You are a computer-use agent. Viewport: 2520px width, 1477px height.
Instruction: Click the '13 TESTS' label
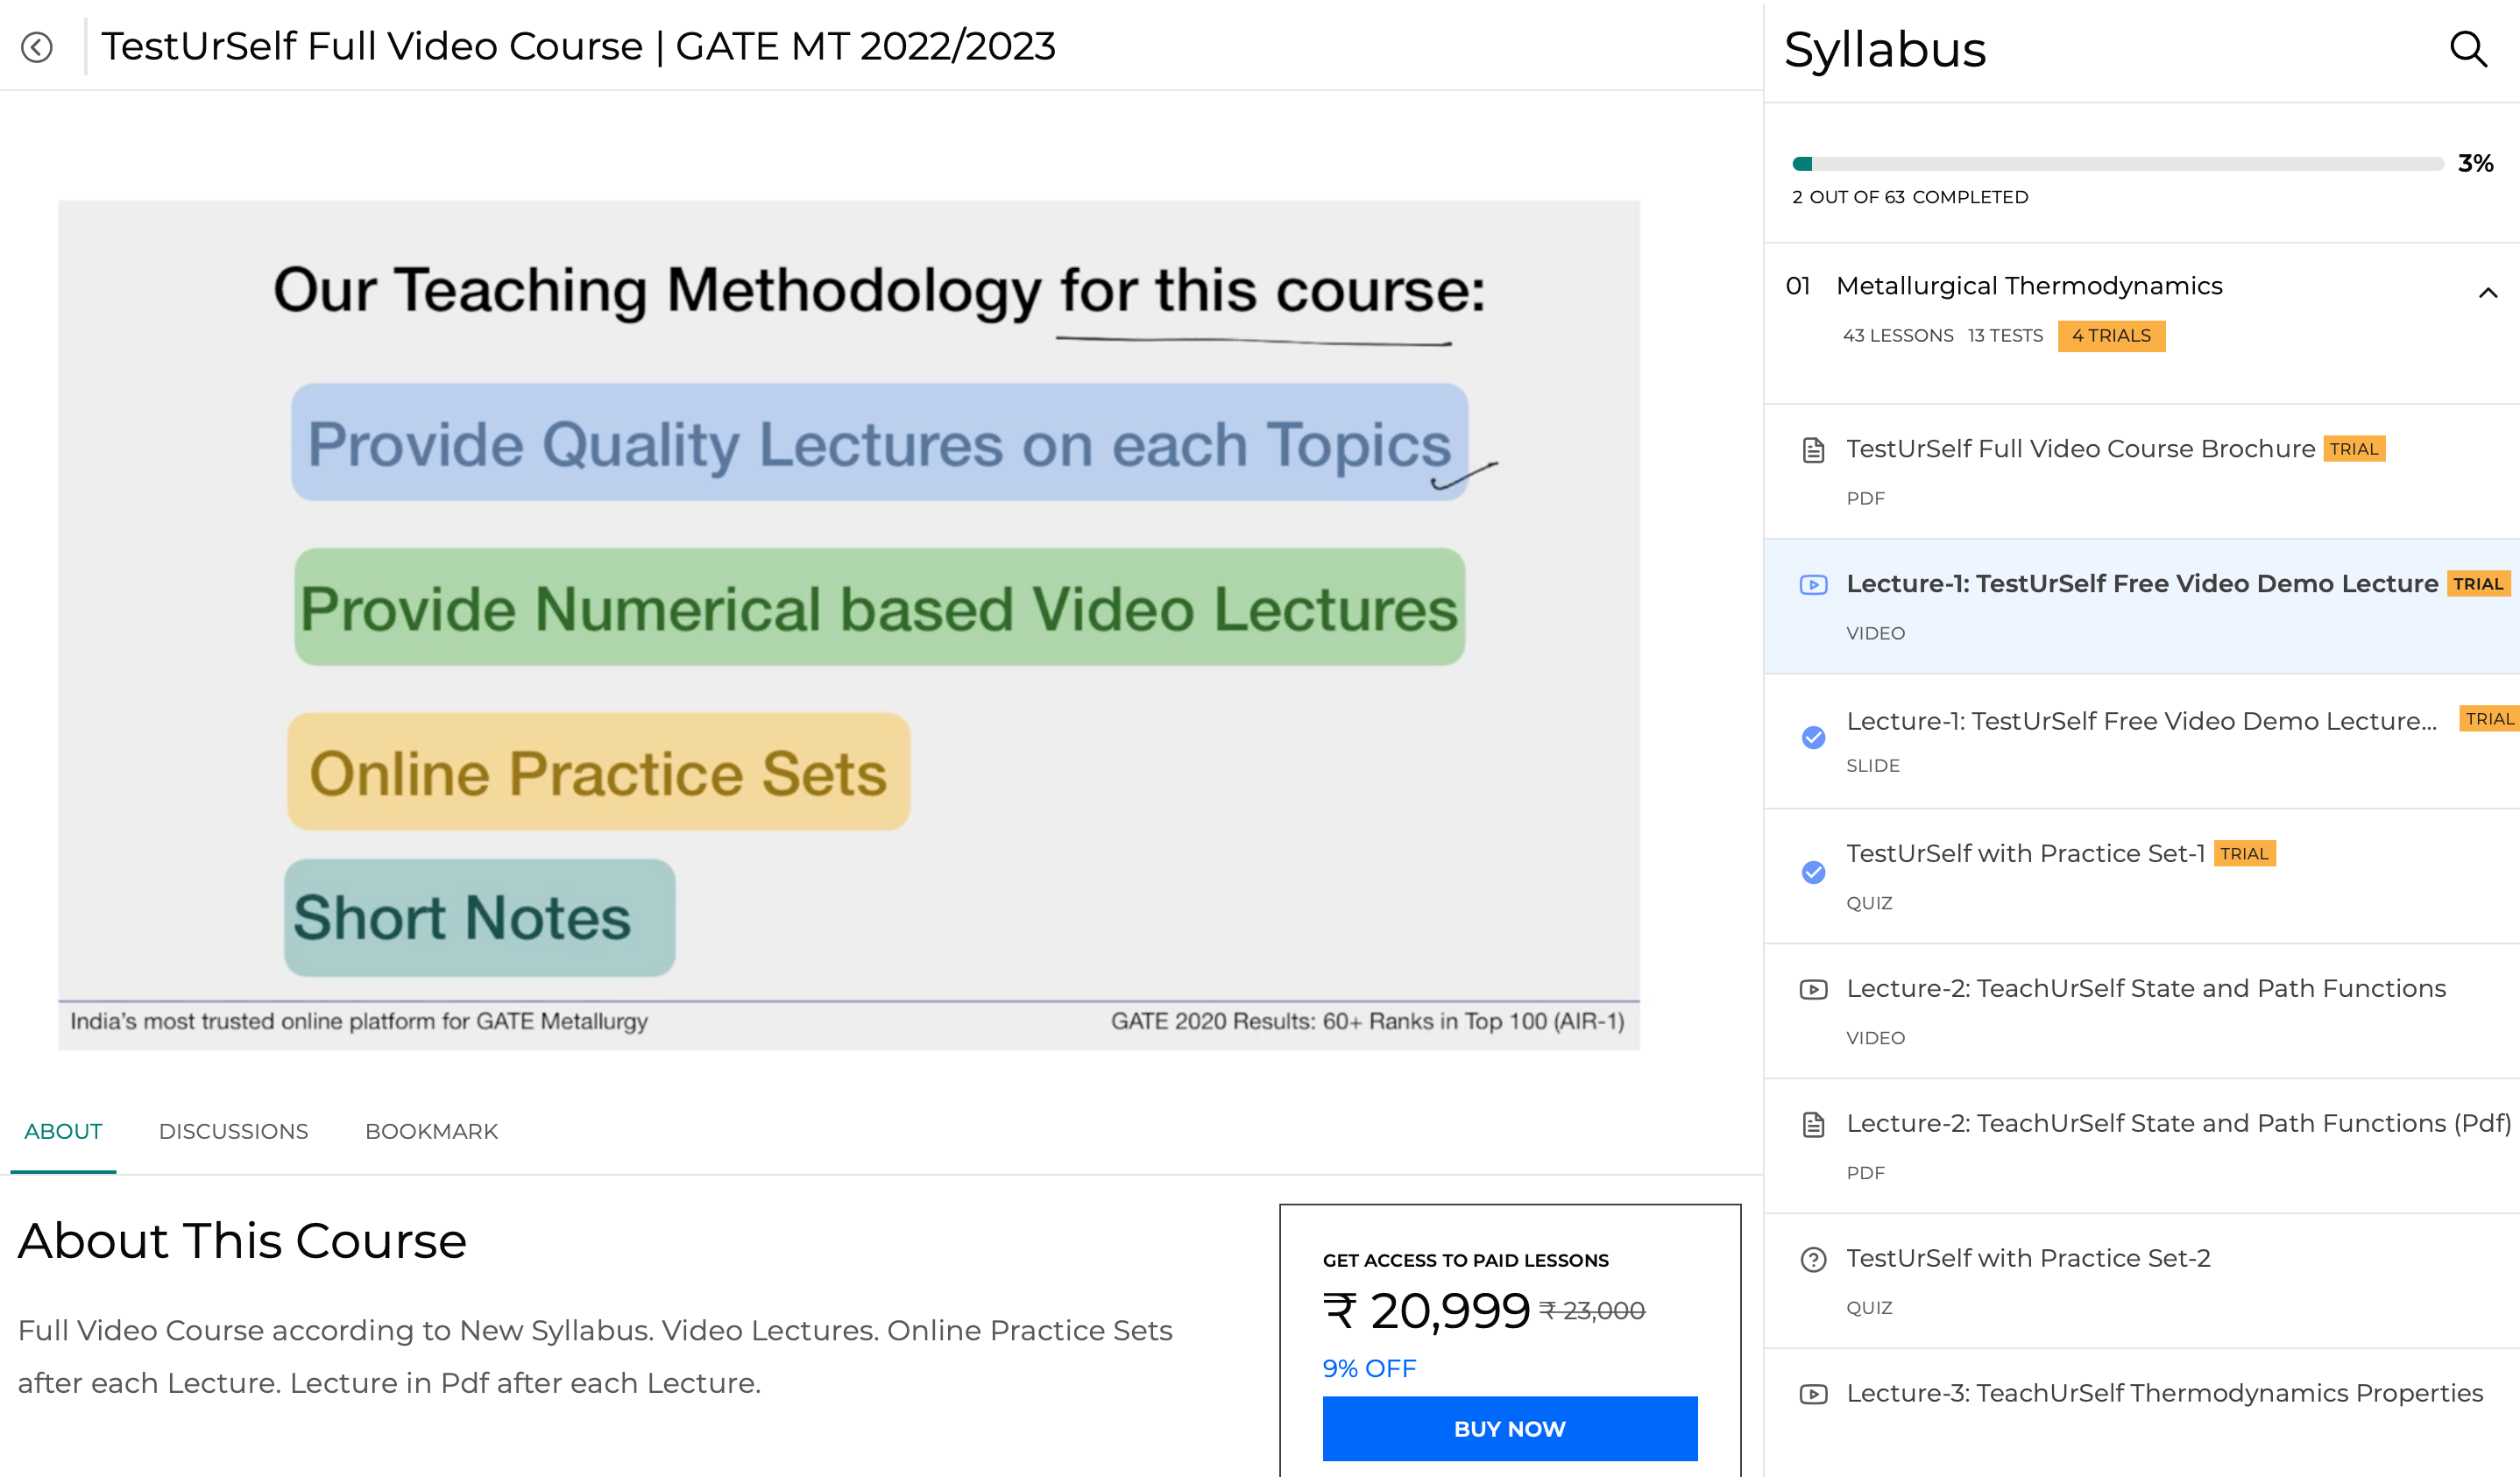[2005, 336]
